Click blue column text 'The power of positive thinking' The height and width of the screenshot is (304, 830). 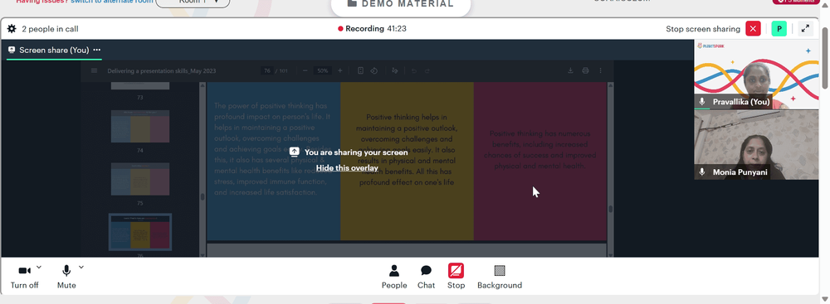click(x=271, y=105)
